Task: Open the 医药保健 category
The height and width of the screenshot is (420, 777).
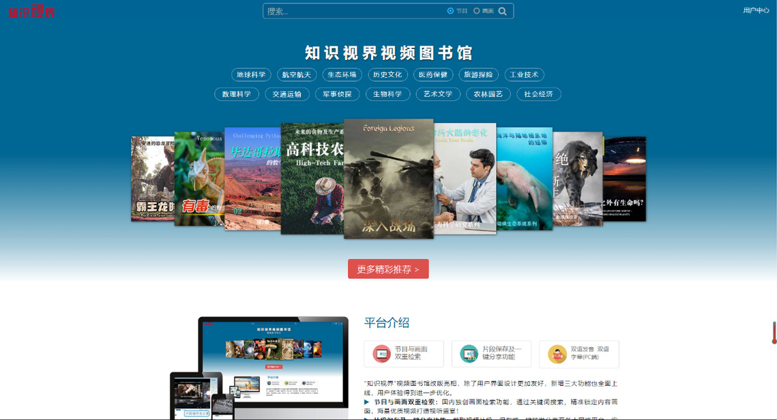Action: pyautogui.click(x=433, y=75)
